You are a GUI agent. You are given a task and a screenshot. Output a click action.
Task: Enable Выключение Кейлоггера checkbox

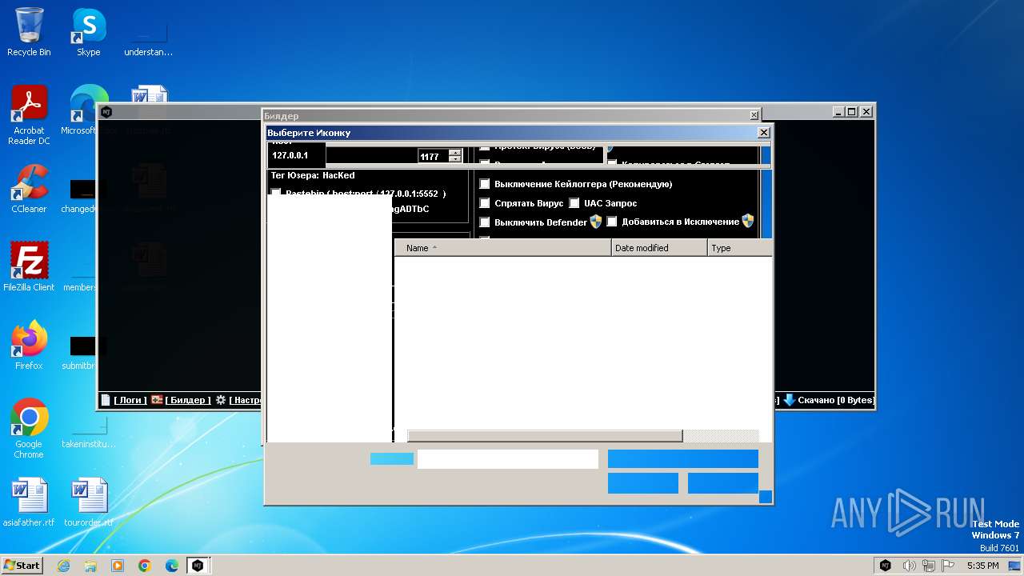[484, 184]
